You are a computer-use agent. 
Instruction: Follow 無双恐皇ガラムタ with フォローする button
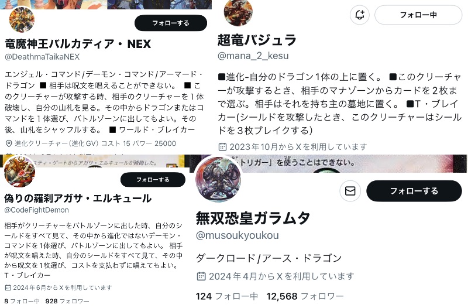[x=414, y=191]
